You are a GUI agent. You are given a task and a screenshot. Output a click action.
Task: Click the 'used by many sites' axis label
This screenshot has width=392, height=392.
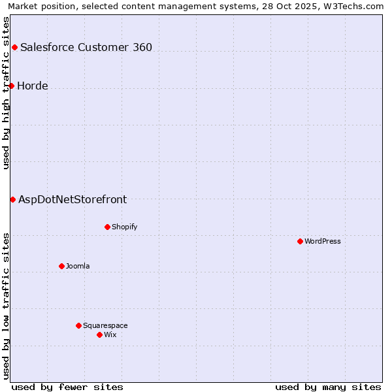[328, 387]
